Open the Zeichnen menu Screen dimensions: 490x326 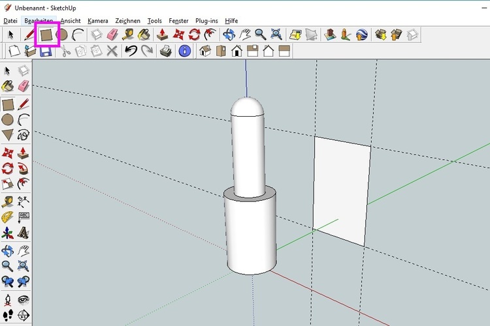click(127, 21)
